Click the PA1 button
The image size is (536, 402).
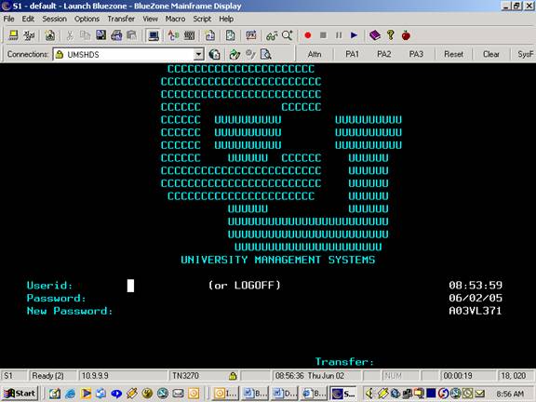pyautogui.click(x=352, y=54)
